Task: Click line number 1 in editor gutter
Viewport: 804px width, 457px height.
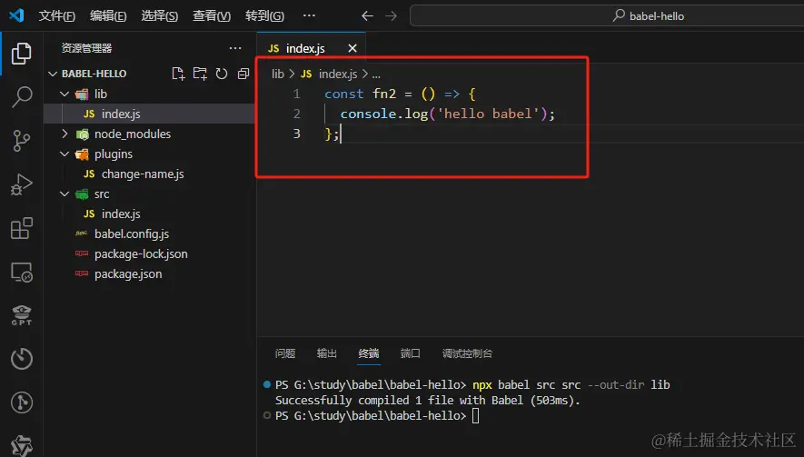Action: pos(296,94)
